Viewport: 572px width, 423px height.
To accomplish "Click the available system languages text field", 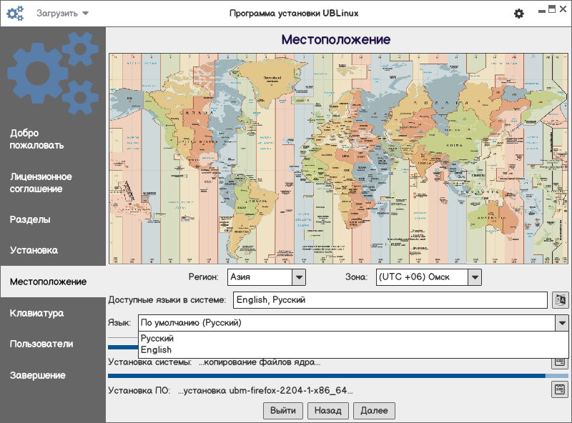I will tap(390, 299).
